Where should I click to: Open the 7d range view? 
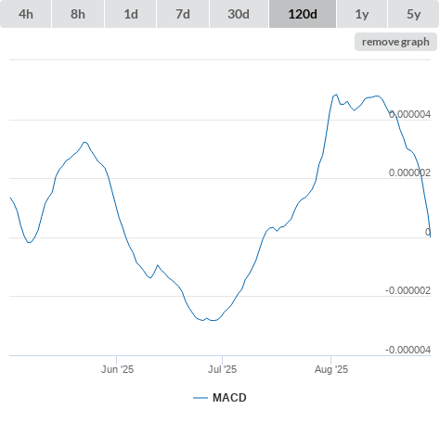click(x=183, y=14)
